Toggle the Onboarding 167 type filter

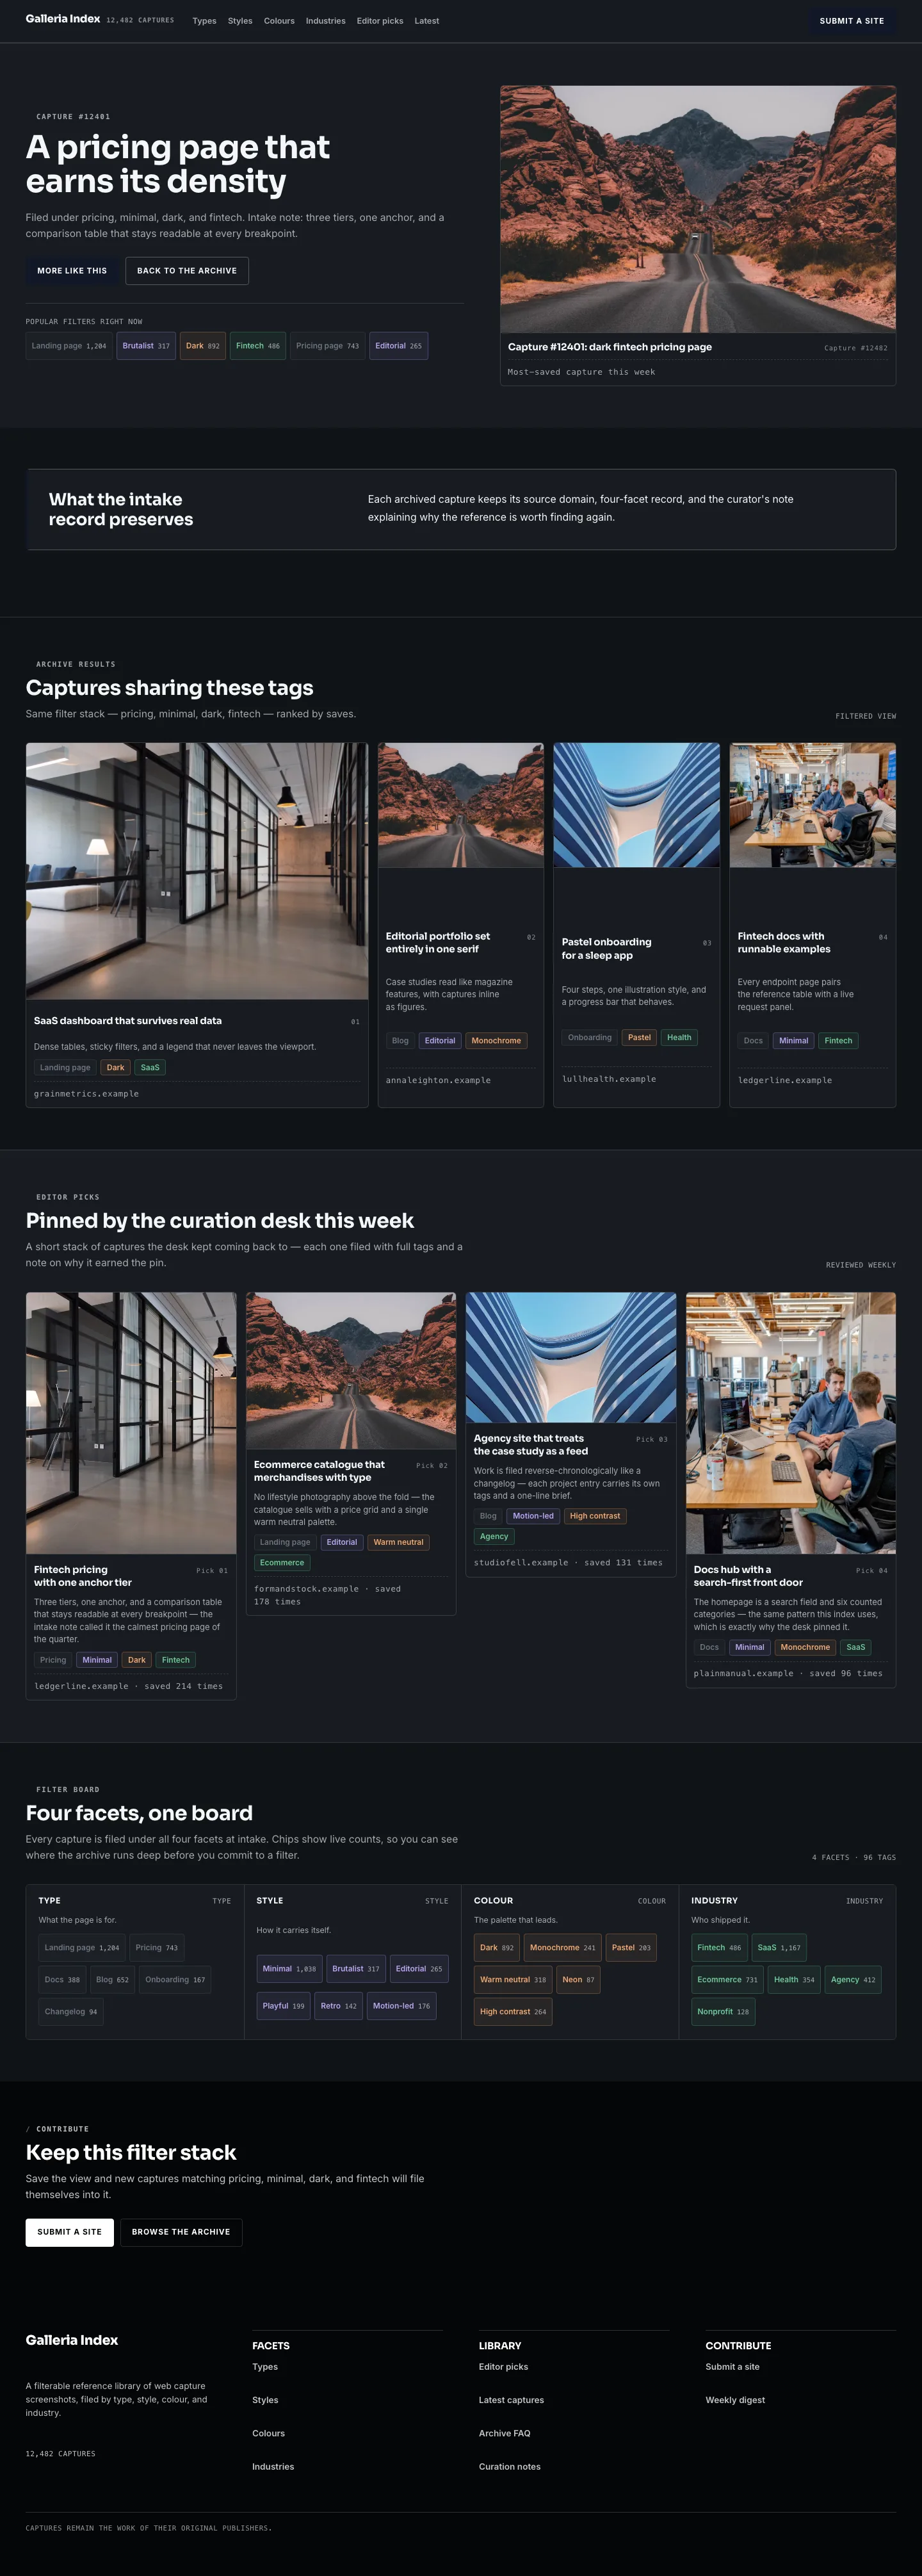(175, 1979)
